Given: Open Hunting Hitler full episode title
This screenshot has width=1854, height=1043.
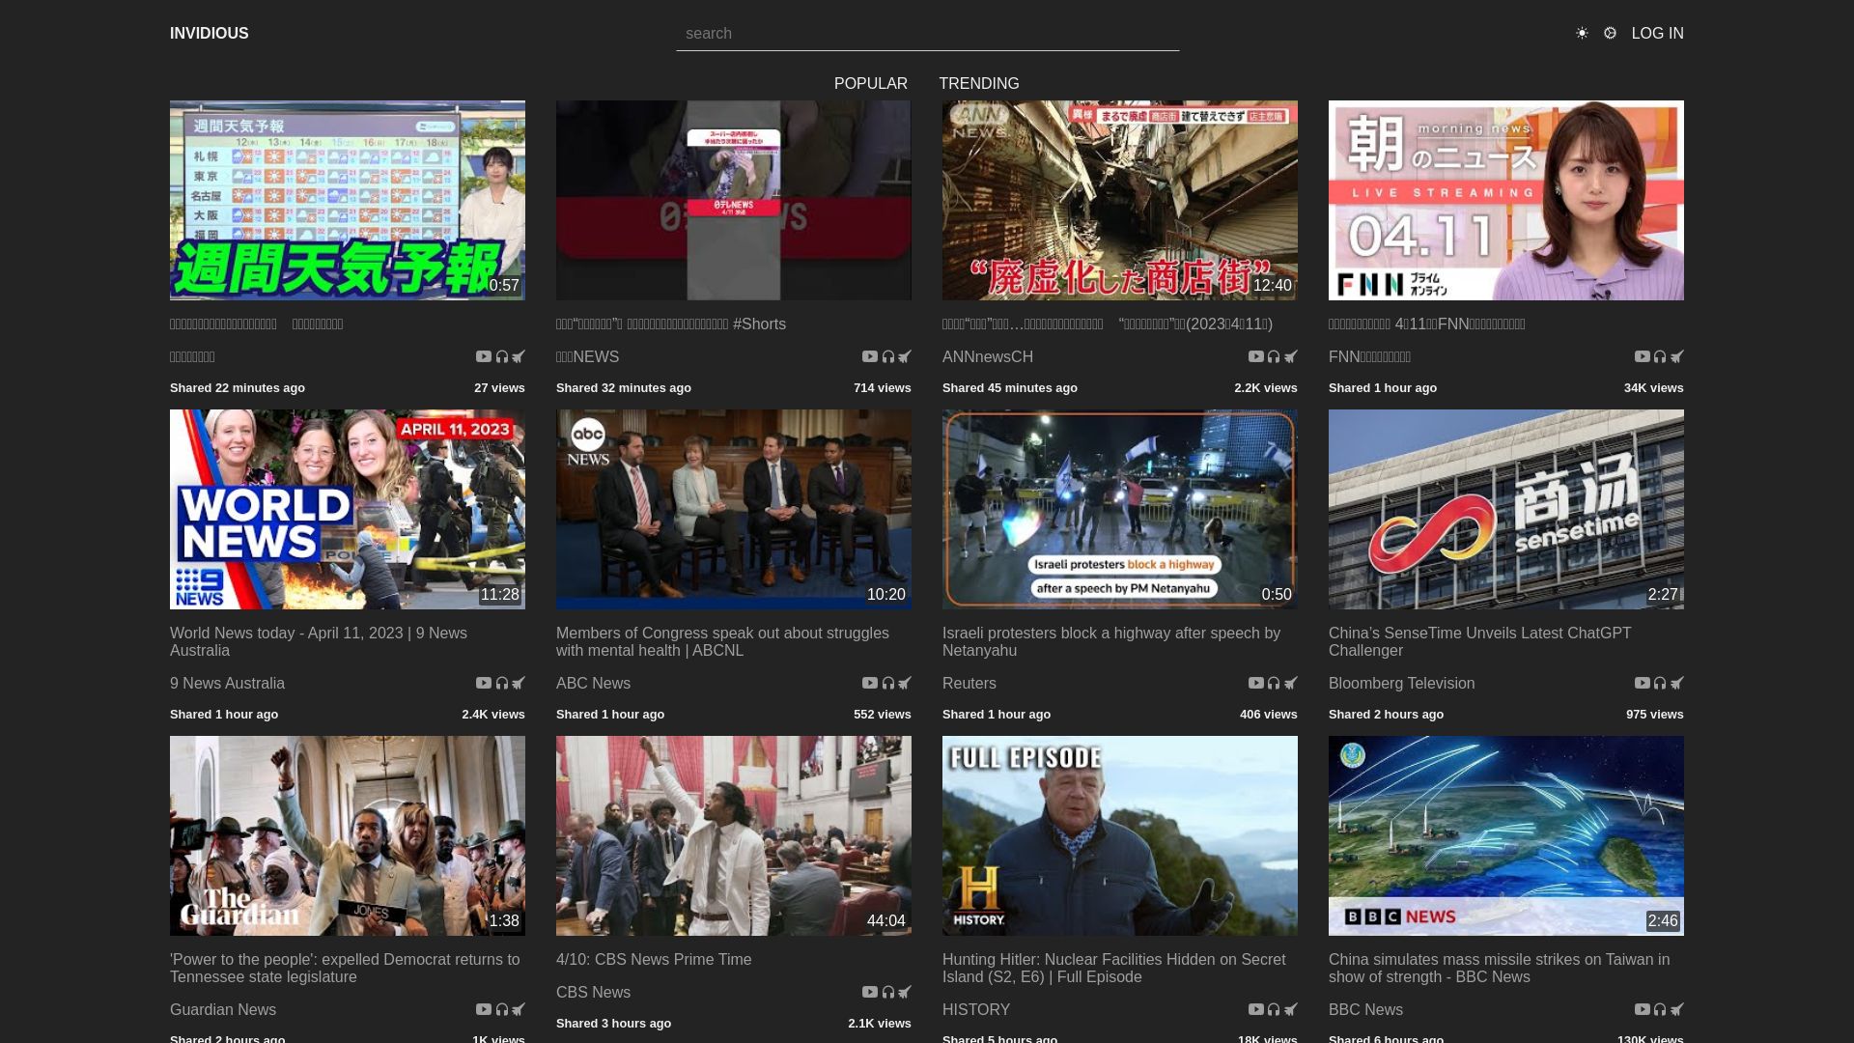Looking at the screenshot, I should click(1113, 969).
